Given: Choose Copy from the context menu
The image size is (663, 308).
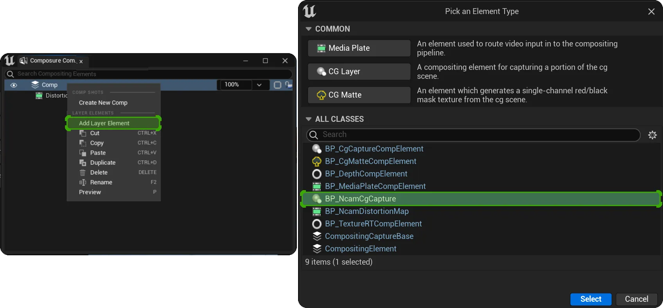Looking at the screenshot, I should [x=113, y=143].
